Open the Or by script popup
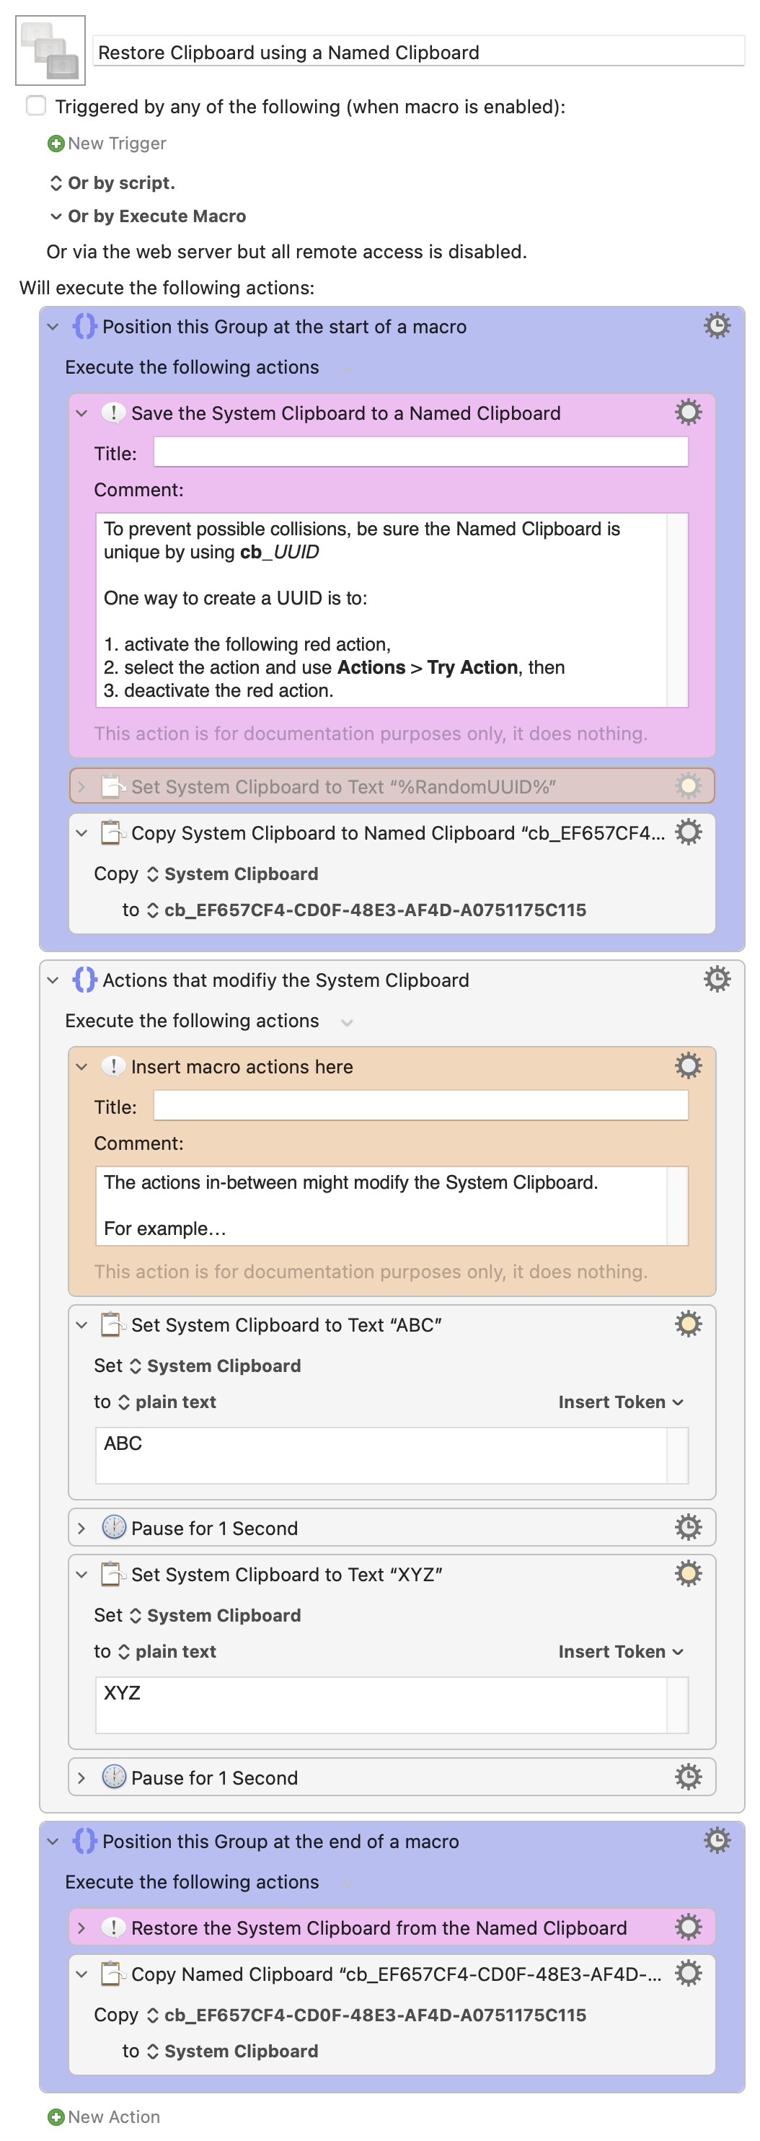 point(113,183)
